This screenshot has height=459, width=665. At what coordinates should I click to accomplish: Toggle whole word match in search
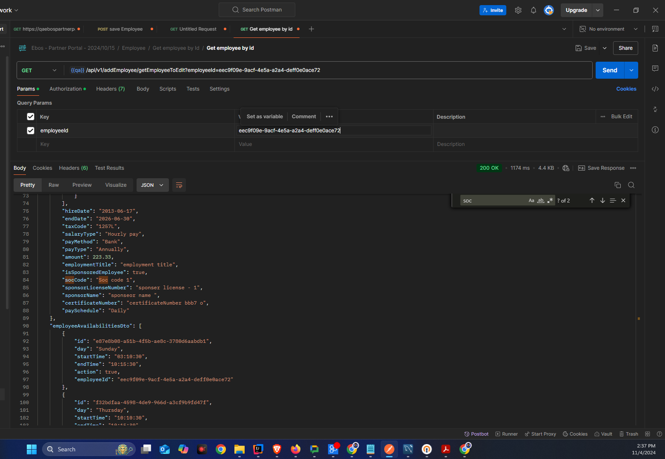(541, 200)
